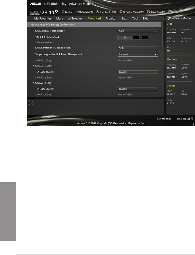Click Not Installed beside SATA6G_3(Gray)

(125, 94)
